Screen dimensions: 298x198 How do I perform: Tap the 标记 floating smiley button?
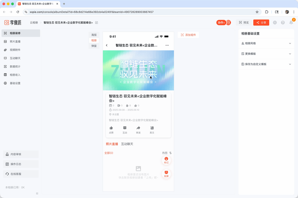(x=166, y=159)
